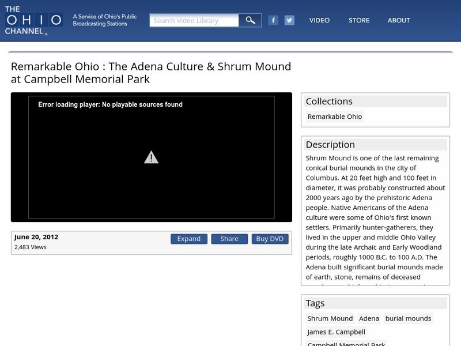Open the Remarkable Ohio collection link

click(x=335, y=116)
